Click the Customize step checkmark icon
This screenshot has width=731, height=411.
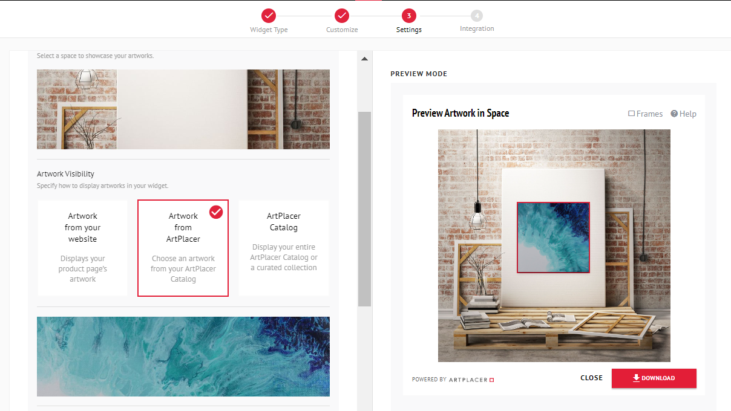[x=342, y=16]
